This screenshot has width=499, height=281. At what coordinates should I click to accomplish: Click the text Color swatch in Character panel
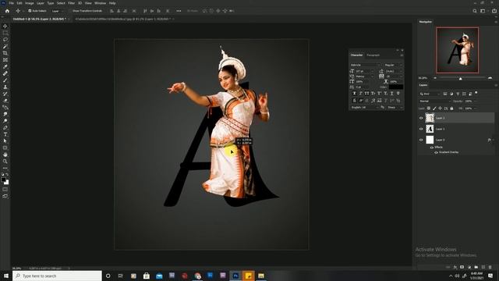pos(396,87)
